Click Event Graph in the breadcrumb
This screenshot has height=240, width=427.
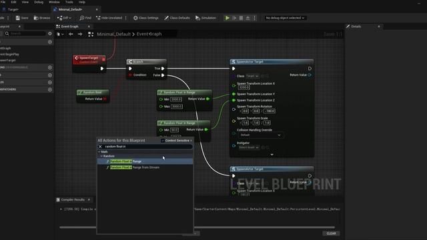pyautogui.click(x=149, y=34)
